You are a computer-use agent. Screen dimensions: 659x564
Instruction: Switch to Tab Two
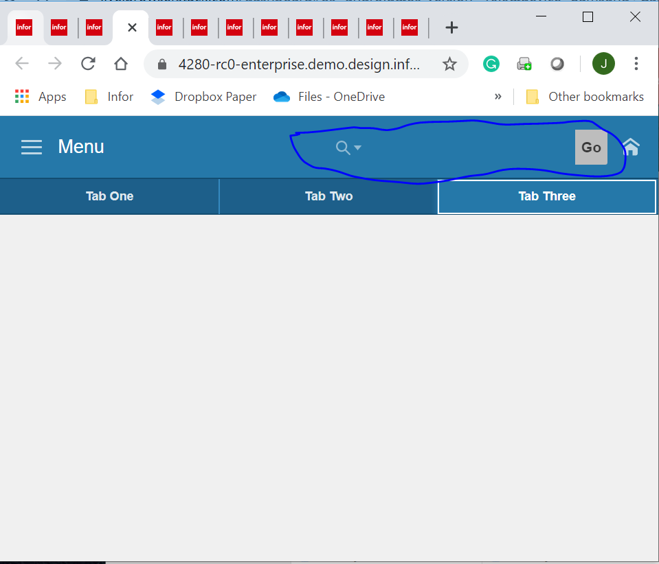328,196
